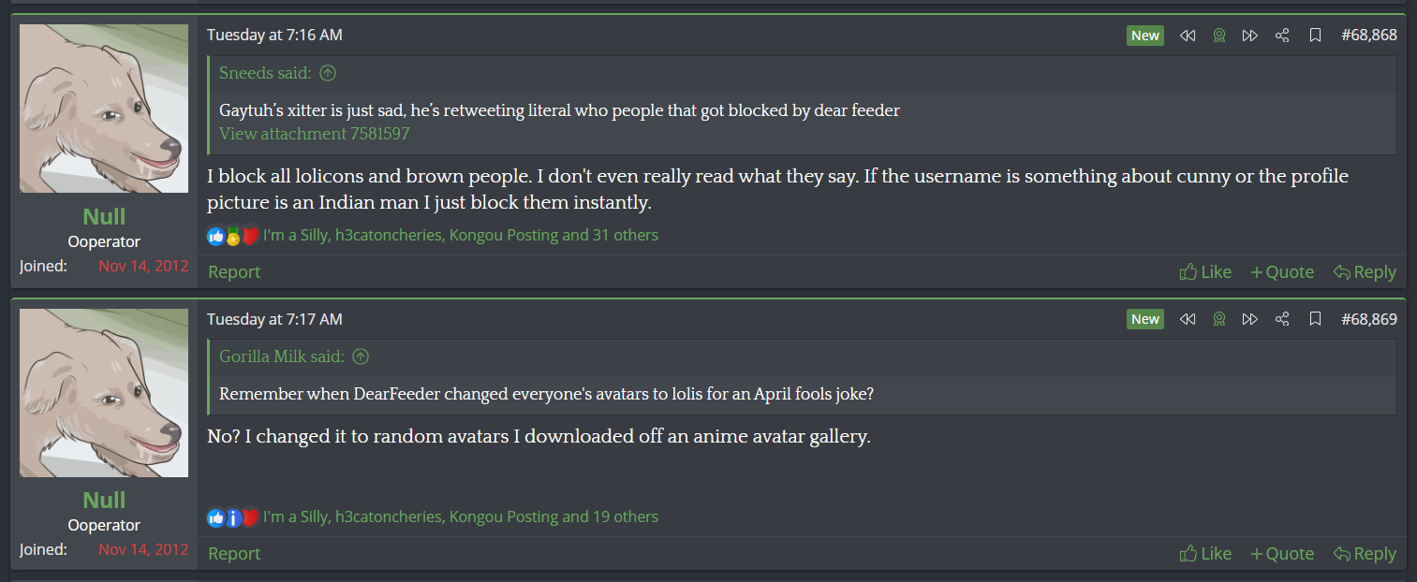Viewport: 1417px width, 582px height.
Task: Report the second Null post
Action: click(234, 554)
